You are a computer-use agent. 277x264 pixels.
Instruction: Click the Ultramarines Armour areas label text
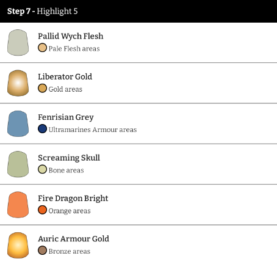tap(93, 130)
